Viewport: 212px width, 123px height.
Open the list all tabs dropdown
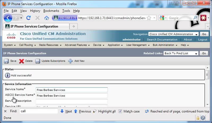coord(207,27)
